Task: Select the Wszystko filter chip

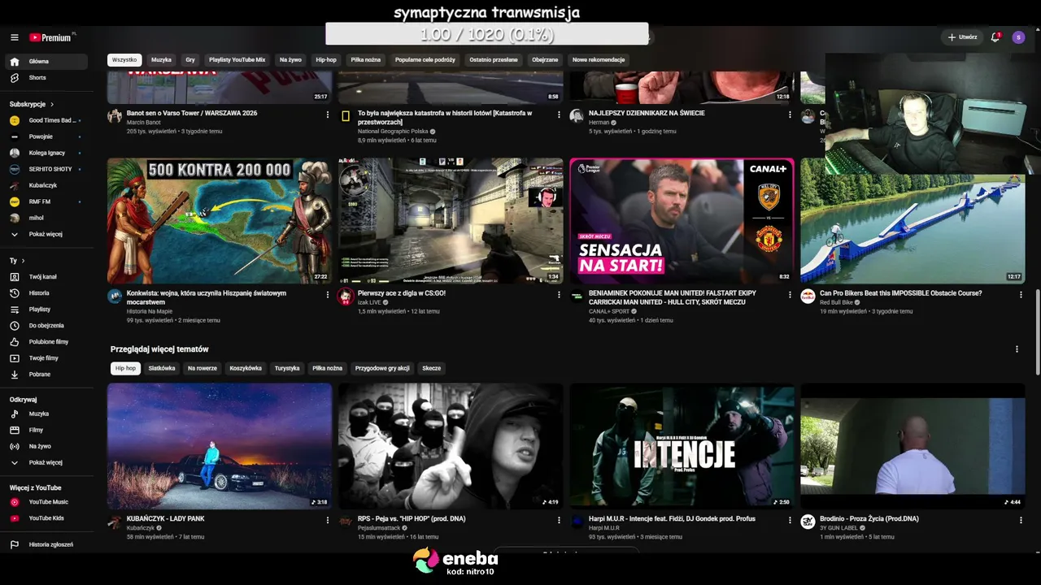Action: point(124,60)
